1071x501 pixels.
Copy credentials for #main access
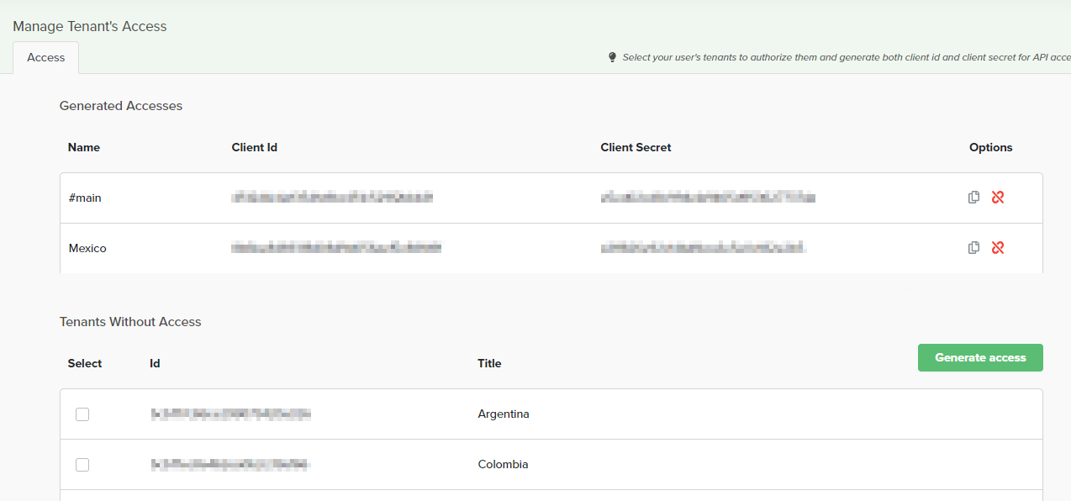point(973,198)
